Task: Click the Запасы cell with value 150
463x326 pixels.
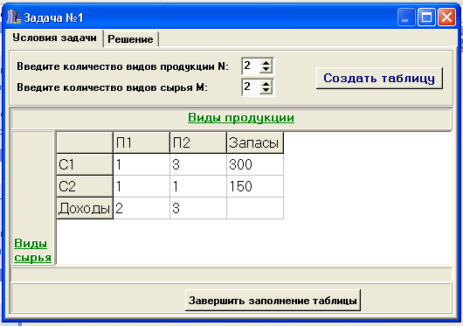Action: pos(255,186)
